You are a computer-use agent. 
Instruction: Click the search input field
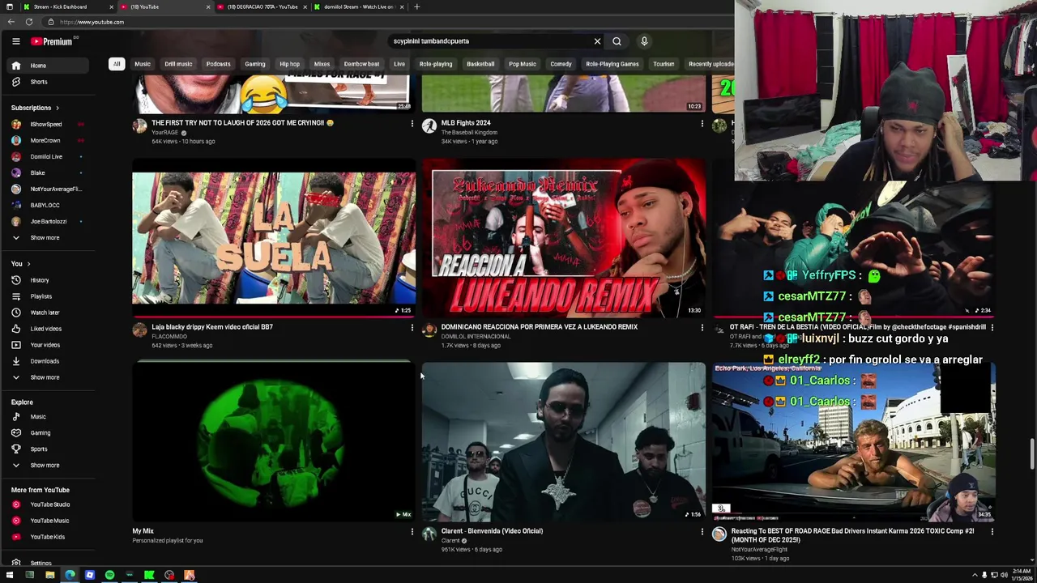(490, 41)
